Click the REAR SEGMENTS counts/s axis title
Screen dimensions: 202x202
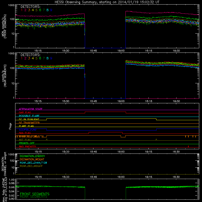tap(4, 76)
